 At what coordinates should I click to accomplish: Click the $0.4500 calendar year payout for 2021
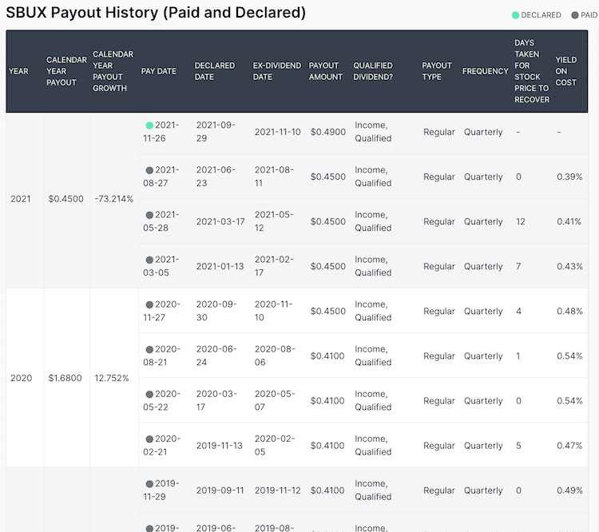[65, 199]
